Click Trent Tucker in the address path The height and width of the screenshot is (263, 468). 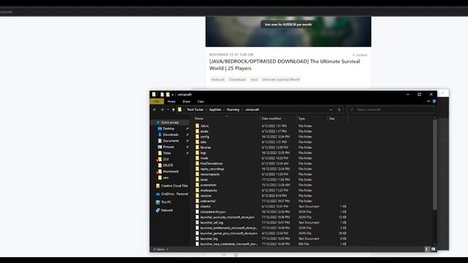pyautogui.click(x=195, y=110)
